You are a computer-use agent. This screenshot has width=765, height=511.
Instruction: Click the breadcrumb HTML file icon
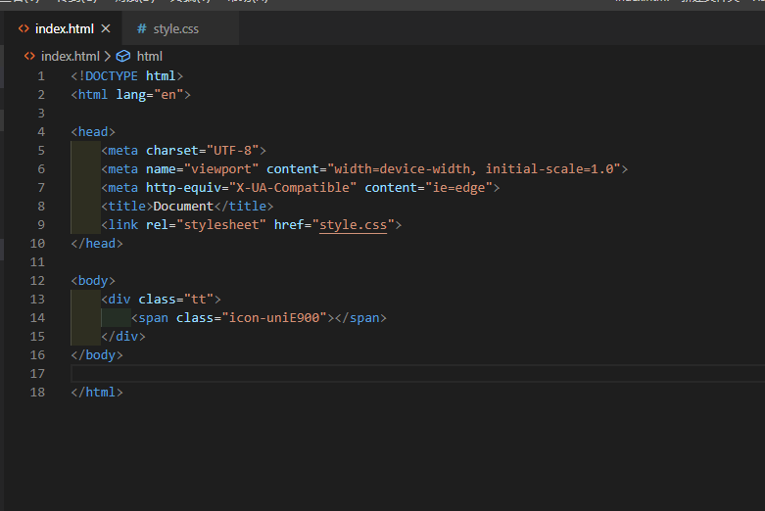click(29, 57)
